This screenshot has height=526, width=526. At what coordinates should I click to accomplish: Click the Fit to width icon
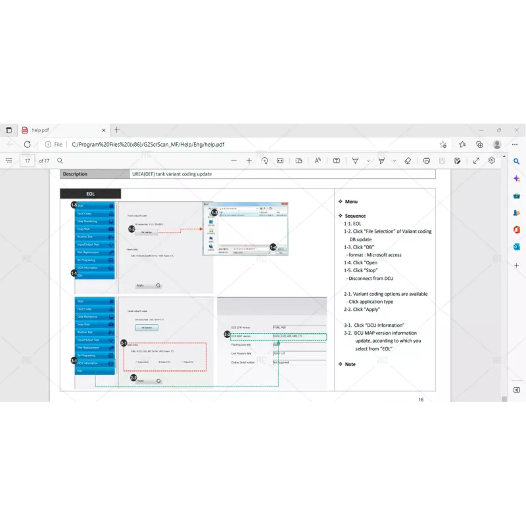[x=280, y=160]
